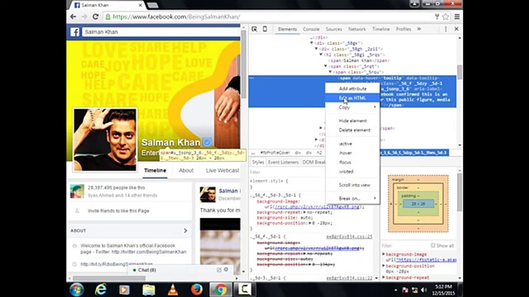The height and width of the screenshot is (297, 529).
Task: Close the Salman Khan browser tab
Action: point(140,5)
